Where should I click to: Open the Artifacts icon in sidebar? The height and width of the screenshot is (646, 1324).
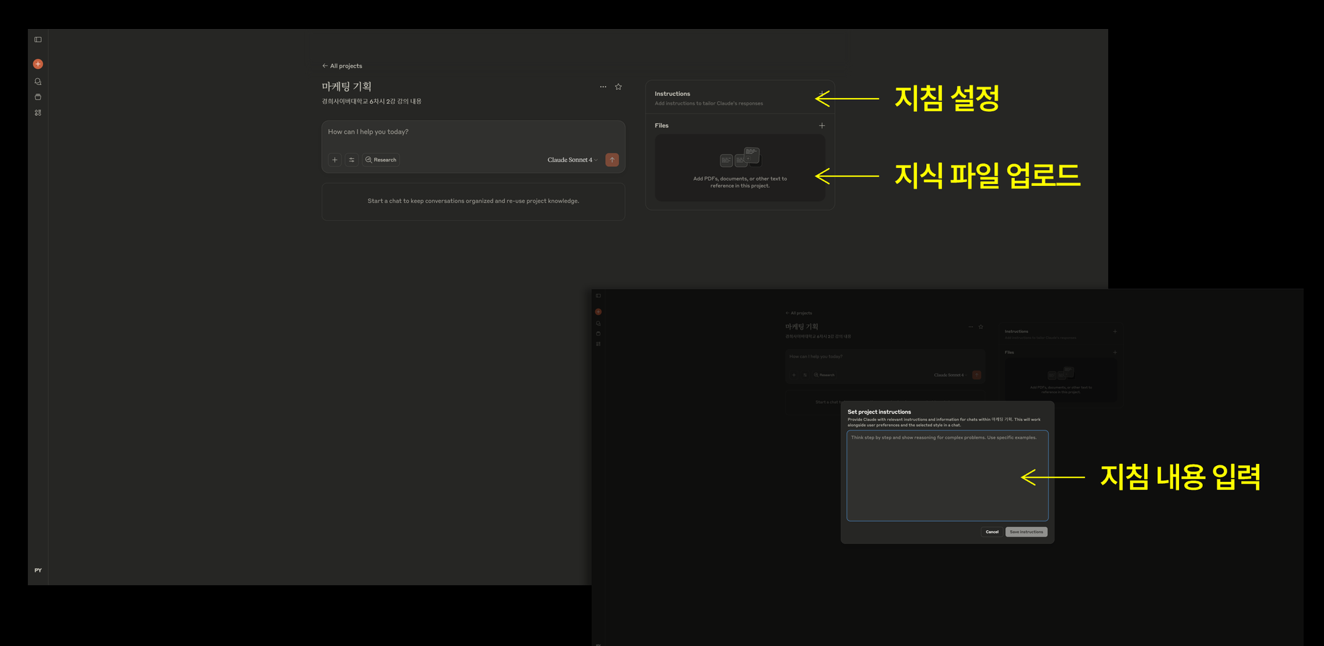click(x=38, y=113)
